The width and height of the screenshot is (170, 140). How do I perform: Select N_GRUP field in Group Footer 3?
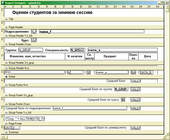[121, 89]
